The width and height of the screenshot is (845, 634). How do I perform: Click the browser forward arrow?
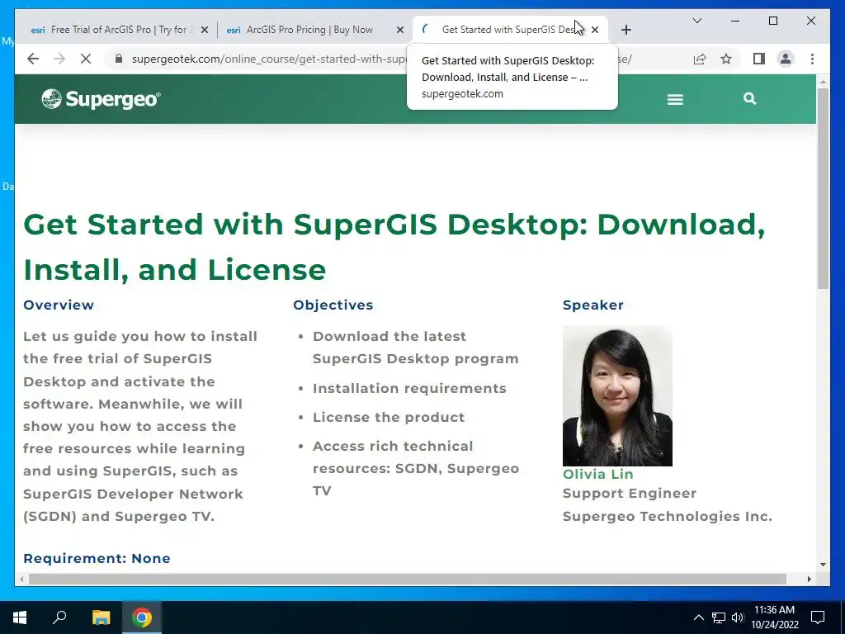tap(59, 59)
